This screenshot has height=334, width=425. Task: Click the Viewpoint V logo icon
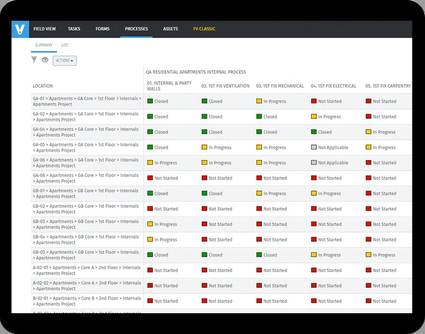[20, 29]
